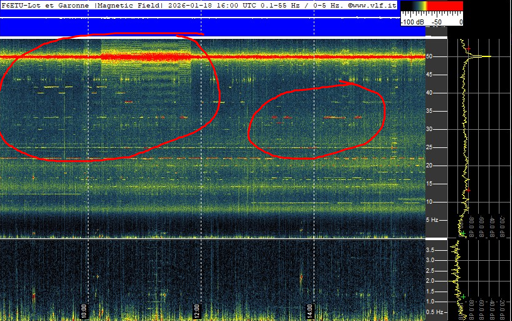Click the 35 Hz frequency axis label

tap(430, 111)
